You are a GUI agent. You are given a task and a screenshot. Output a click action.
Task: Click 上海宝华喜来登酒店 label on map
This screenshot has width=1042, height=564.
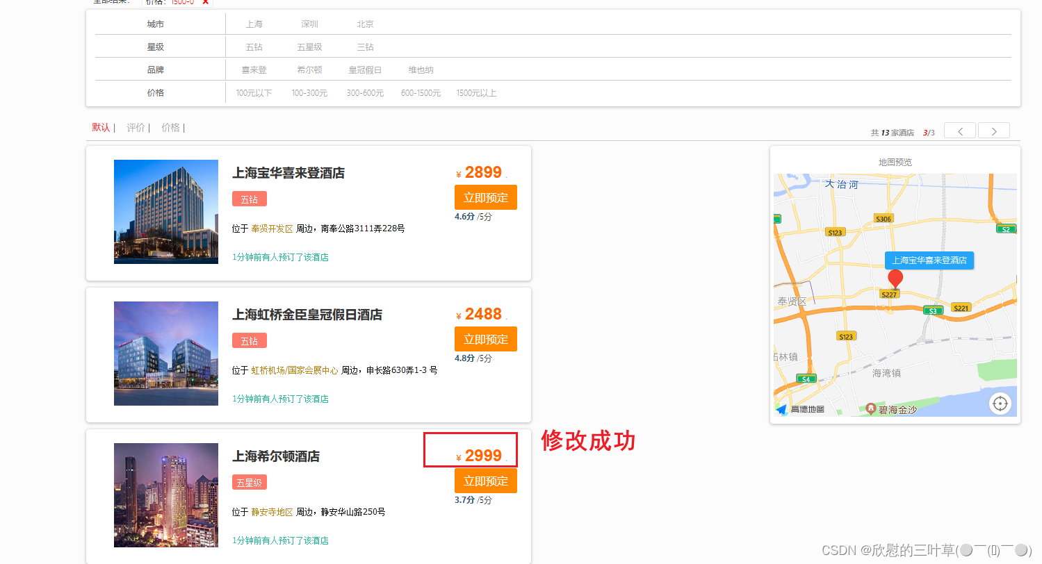click(929, 260)
